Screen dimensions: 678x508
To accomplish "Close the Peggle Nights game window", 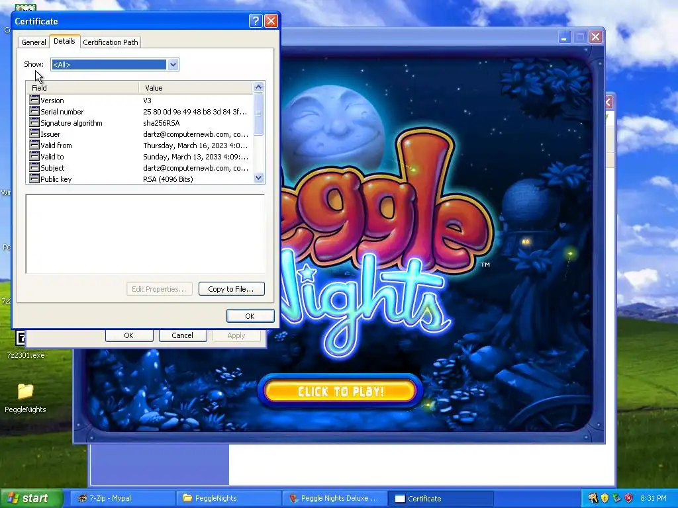I will [595, 37].
